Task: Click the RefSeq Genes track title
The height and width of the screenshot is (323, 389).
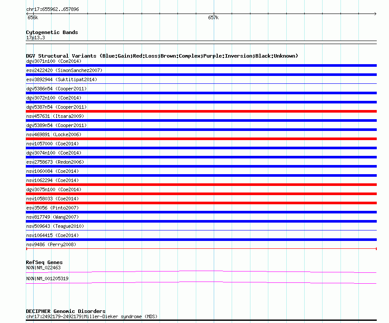Action: 44,262
